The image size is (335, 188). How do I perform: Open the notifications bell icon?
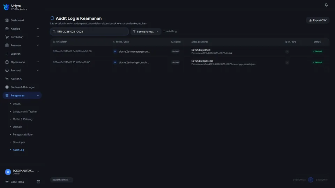[326, 5]
